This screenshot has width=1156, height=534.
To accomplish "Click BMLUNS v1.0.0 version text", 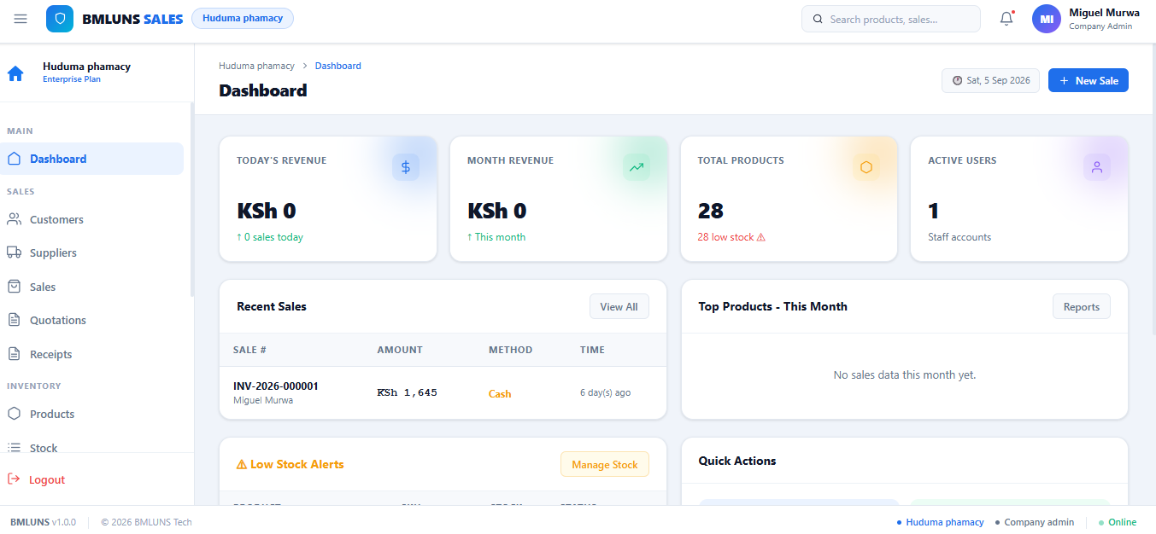I will (x=43, y=522).
